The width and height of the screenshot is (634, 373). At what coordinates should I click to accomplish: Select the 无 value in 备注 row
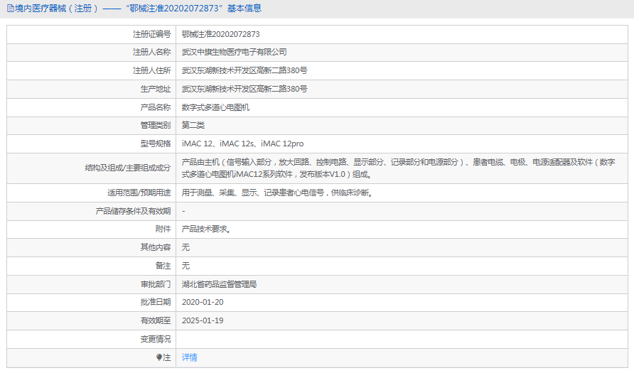click(x=186, y=266)
